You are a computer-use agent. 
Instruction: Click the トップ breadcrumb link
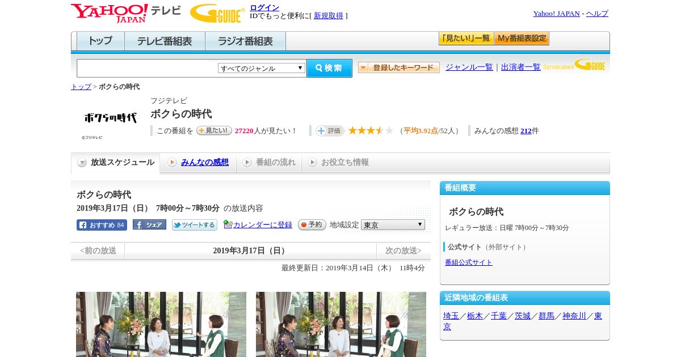[x=81, y=87]
